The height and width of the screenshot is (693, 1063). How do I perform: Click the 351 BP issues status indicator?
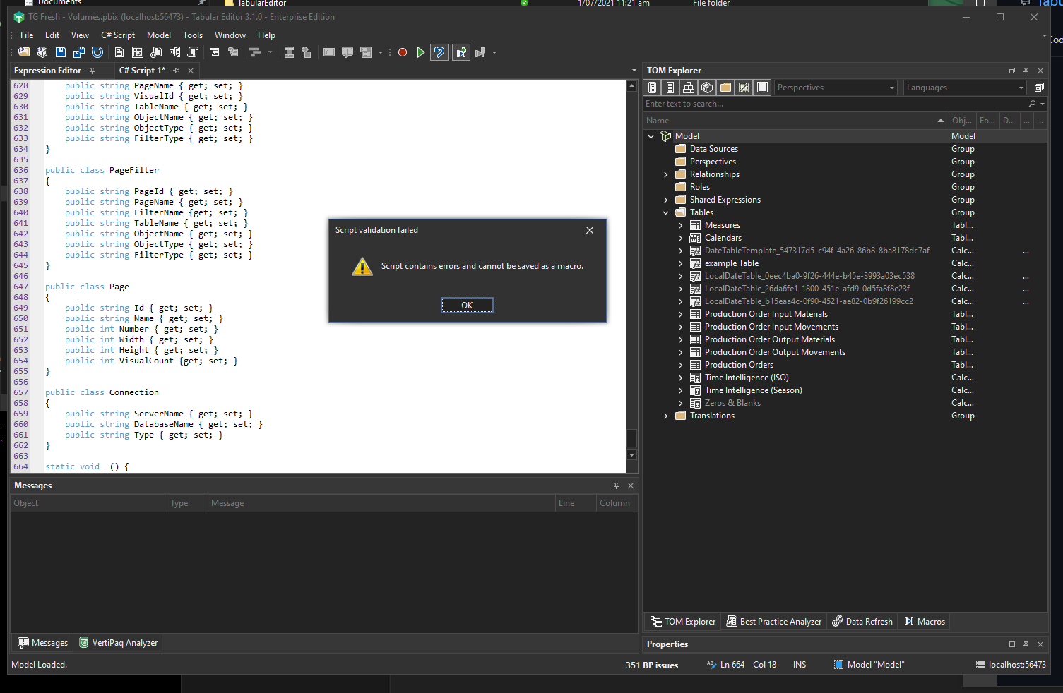coord(651,664)
